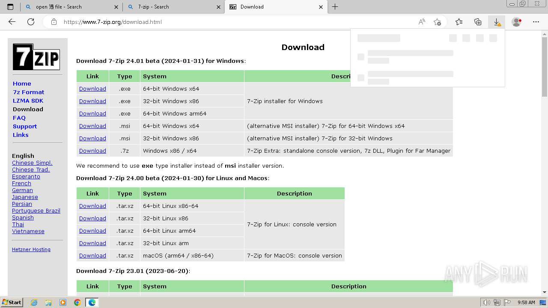The width and height of the screenshot is (548, 308).
Task: Switch language to Chinese Trad.
Action: click(x=31, y=169)
